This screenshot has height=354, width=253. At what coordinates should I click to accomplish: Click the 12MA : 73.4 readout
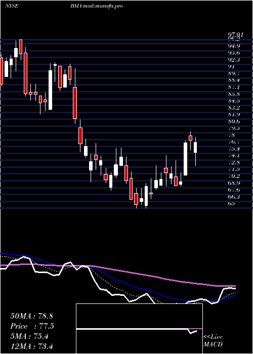(31, 346)
